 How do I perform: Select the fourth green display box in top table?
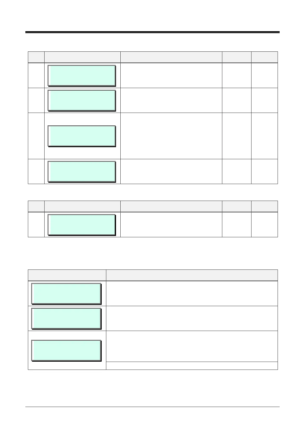pyautogui.click(x=82, y=171)
